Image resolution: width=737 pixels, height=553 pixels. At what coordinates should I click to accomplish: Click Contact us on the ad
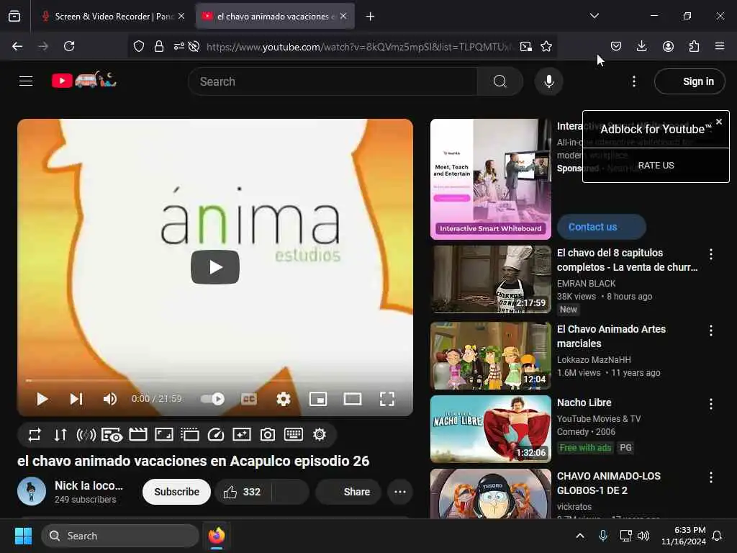pyautogui.click(x=601, y=227)
